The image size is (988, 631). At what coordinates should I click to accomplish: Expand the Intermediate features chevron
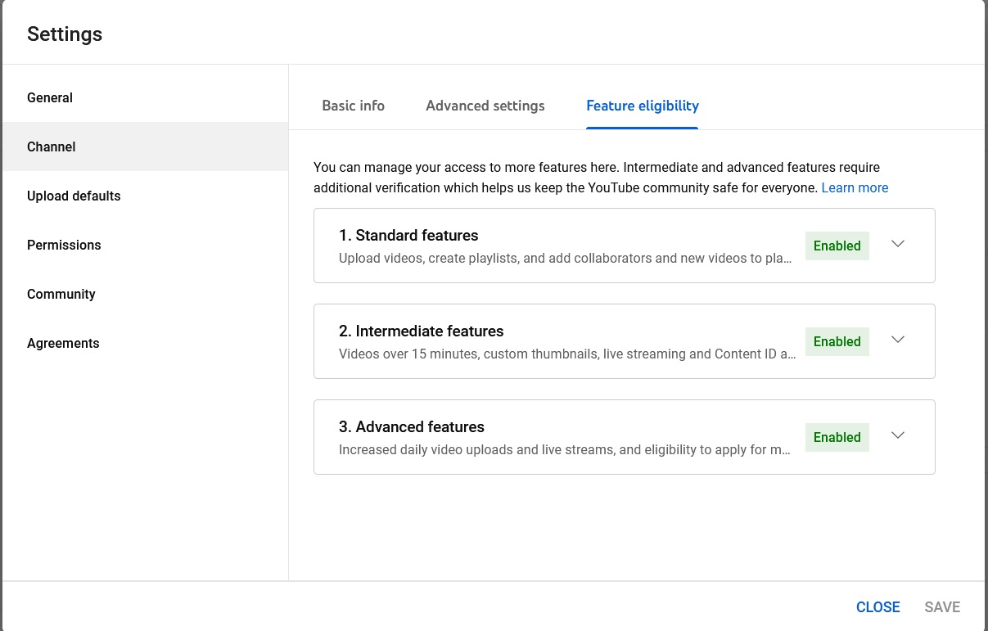[x=898, y=340]
